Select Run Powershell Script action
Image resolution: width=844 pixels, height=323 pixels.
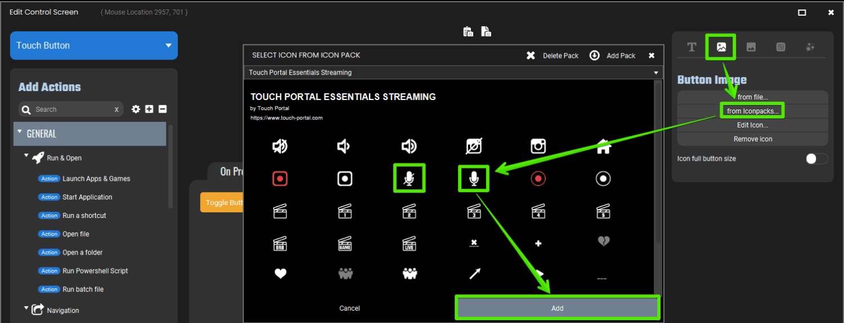click(95, 271)
